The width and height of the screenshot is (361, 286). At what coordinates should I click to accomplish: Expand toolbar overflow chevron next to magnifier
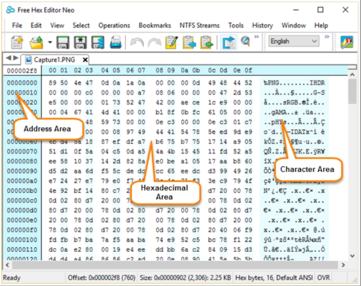tap(257, 37)
